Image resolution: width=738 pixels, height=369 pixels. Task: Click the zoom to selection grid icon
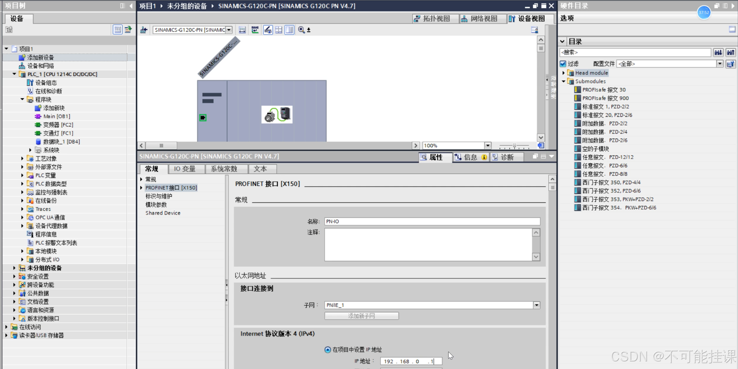click(278, 30)
